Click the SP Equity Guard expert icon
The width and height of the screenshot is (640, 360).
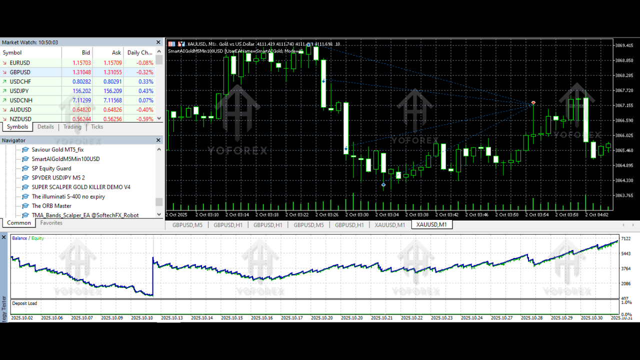25,168
